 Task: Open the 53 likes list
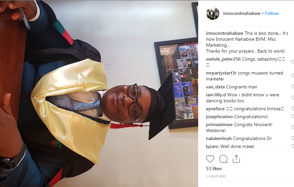pyautogui.click(x=214, y=168)
